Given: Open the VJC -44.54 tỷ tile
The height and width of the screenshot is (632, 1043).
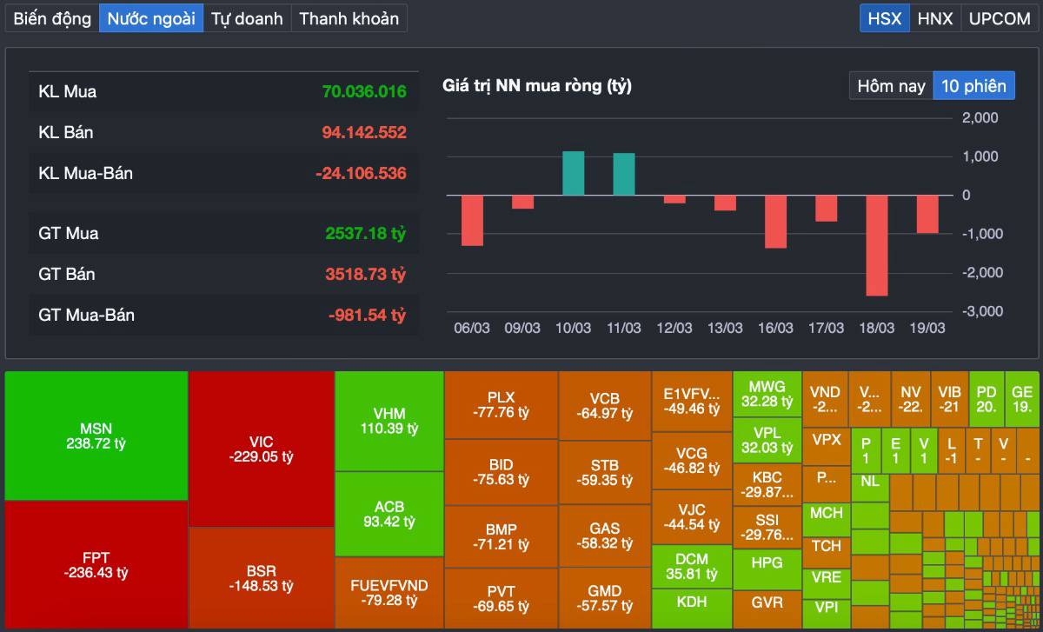Looking at the screenshot, I should point(692,517).
